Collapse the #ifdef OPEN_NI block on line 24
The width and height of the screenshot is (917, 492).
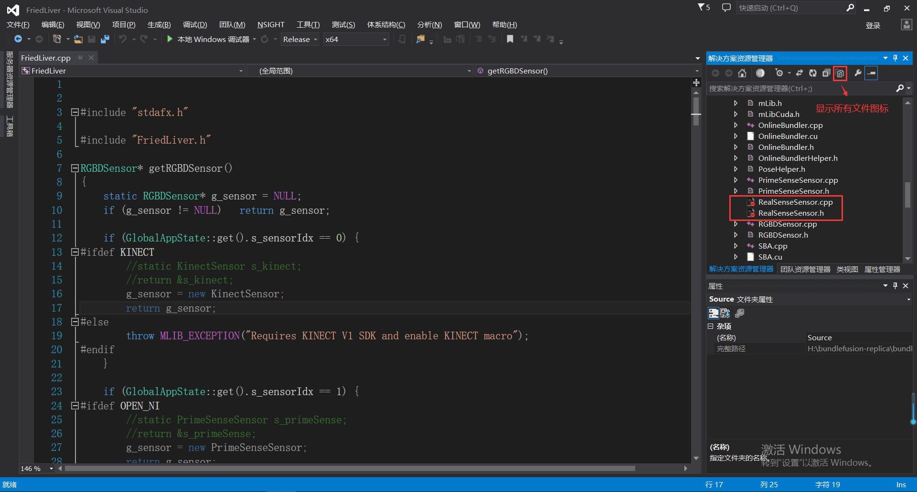pos(75,406)
